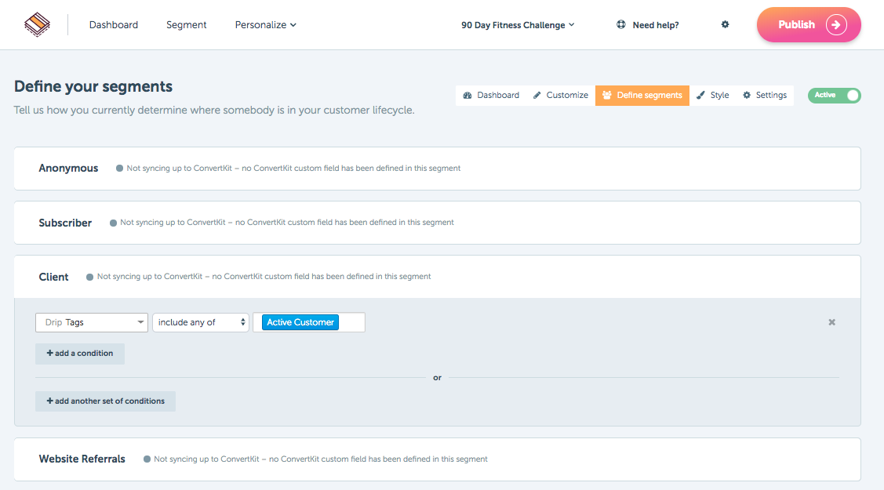Remove the Drip Tags condition row

tap(831, 322)
